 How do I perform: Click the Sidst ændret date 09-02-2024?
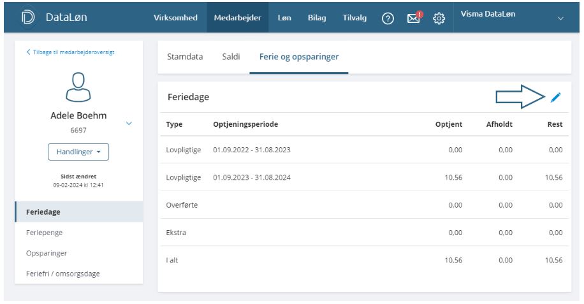[x=78, y=185]
